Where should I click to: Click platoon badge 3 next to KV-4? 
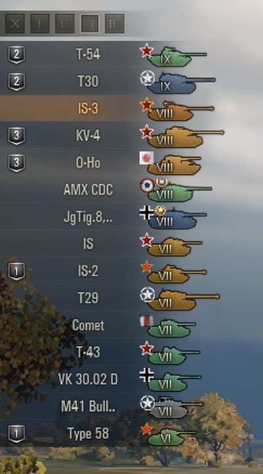tap(16, 135)
